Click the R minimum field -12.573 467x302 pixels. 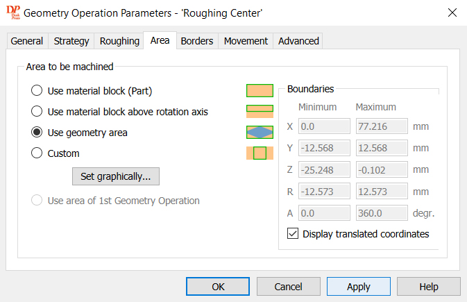324,192
